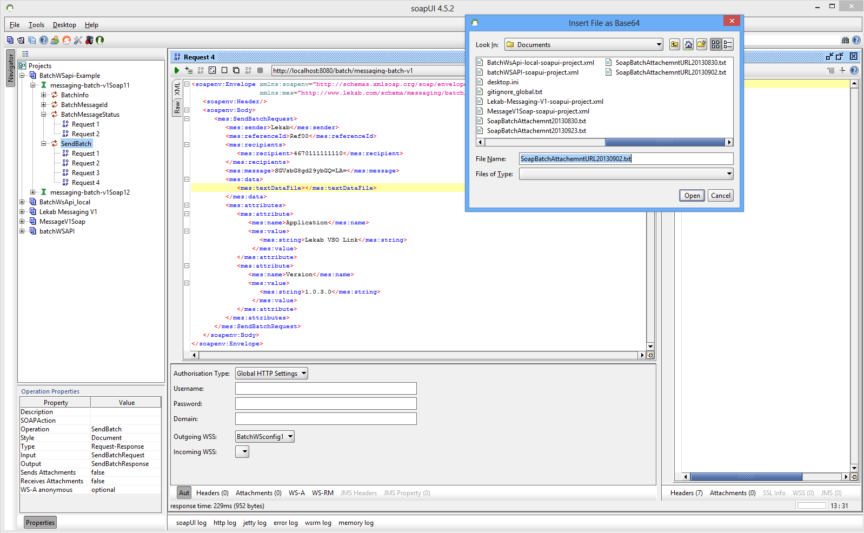Click the minimize-to-icon button for Request 4 window
The width and height of the screenshot is (864, 533).
(829, 56)
